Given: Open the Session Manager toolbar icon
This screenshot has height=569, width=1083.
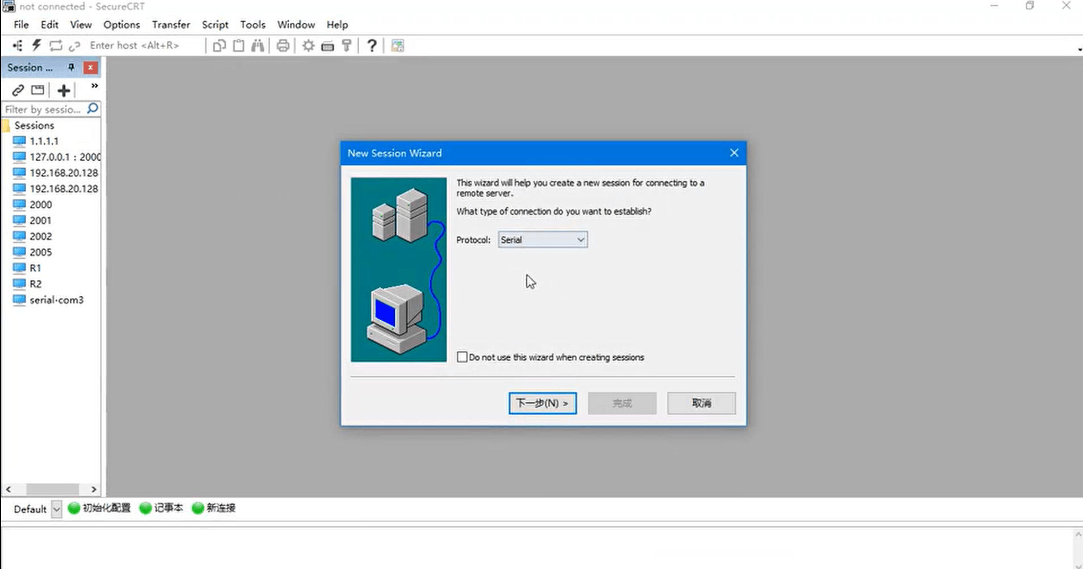Looking at the screenshot, I should 18,45.
